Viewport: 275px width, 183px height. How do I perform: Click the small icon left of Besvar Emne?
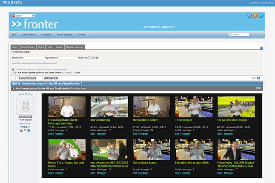14,78
